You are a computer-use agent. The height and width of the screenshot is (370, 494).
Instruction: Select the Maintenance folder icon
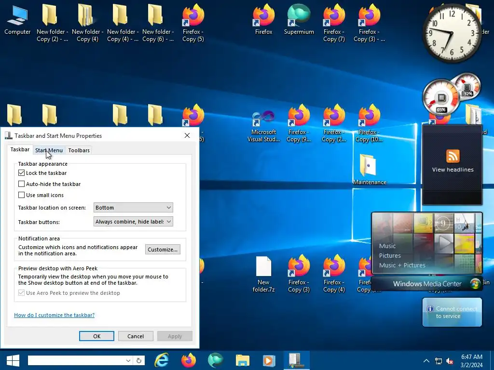[x=369, y=170]
